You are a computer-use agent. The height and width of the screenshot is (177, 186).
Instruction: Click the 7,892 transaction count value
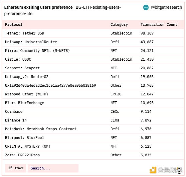(146, 120)
